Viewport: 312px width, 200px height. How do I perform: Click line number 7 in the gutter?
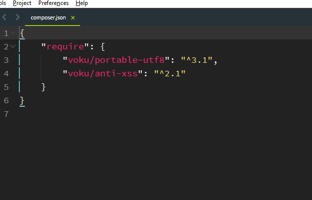coord(6,114)
